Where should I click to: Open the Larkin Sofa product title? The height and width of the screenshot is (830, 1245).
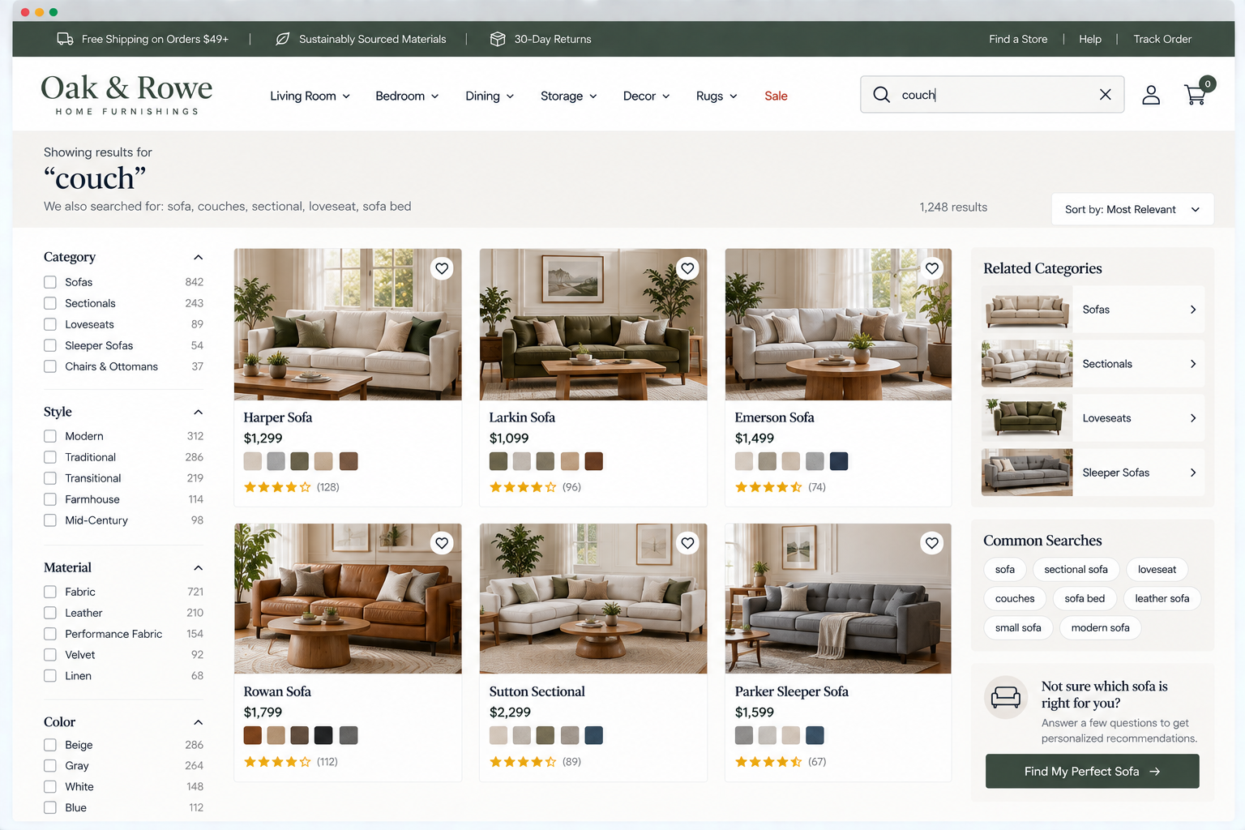click(522, 417)
